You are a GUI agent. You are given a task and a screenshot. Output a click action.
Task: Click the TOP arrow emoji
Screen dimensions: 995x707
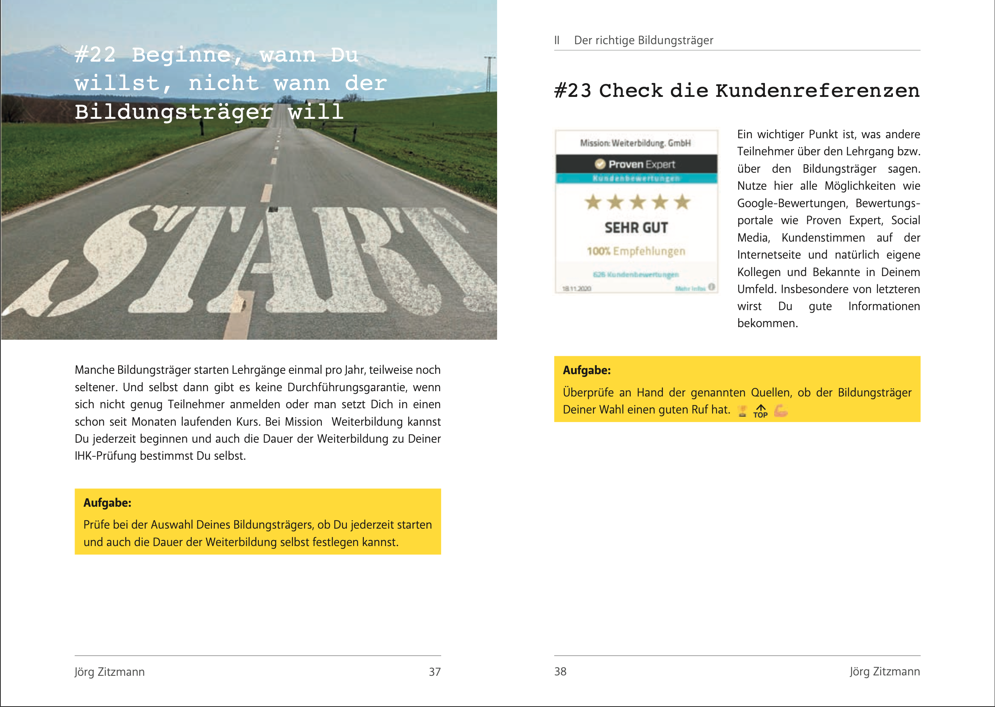click(760, 411)
